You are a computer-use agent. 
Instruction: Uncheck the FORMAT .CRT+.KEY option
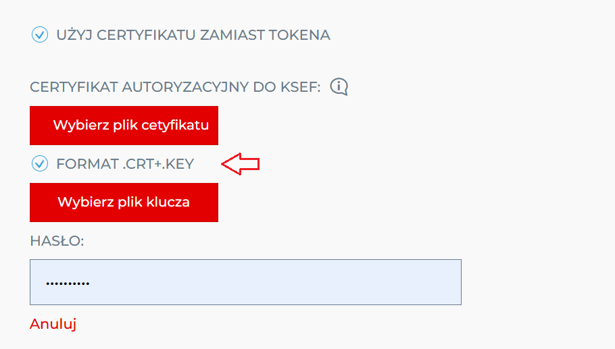(x=40, y=163)
